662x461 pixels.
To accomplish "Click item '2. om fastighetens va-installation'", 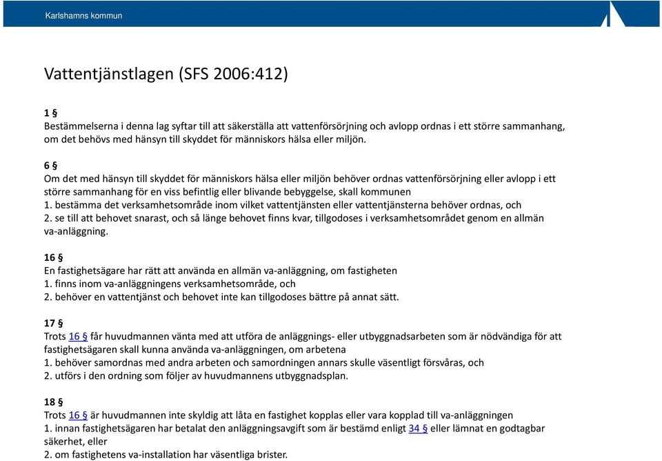I will coord(166,455).
